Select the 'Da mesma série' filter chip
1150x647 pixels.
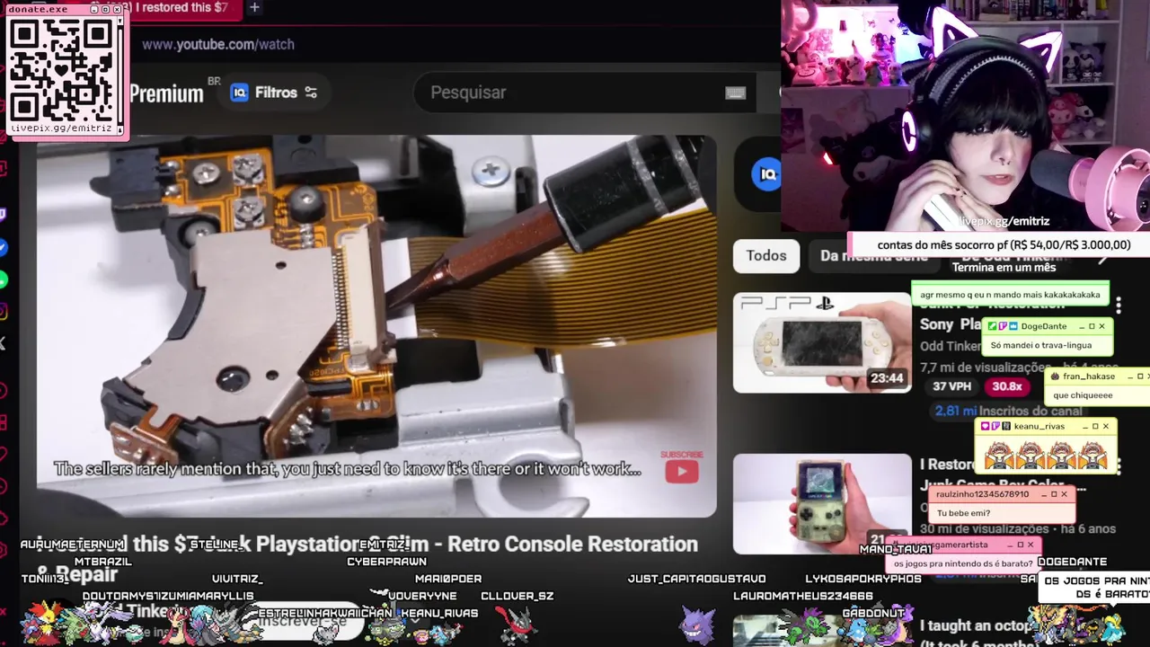point(873,256)
